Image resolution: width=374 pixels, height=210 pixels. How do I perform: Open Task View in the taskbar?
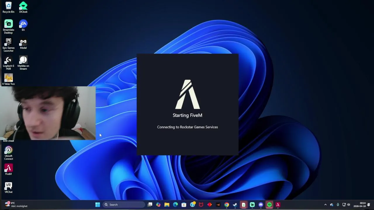point(150,205)
